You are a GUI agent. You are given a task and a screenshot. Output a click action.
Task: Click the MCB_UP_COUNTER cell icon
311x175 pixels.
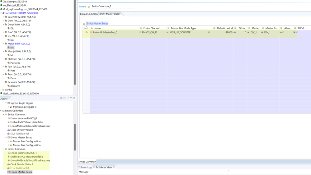167,32
